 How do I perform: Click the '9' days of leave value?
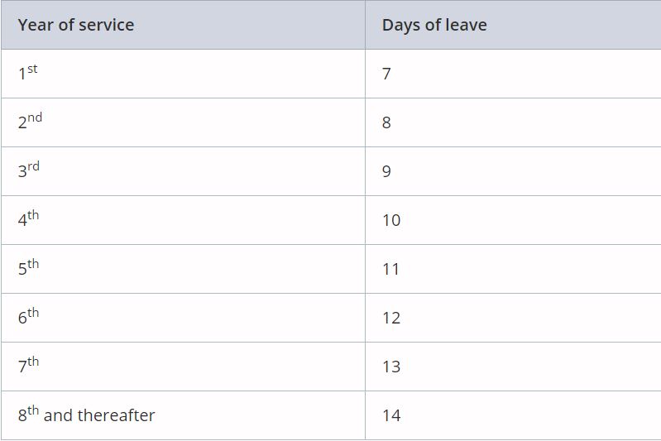pos(386,171)
